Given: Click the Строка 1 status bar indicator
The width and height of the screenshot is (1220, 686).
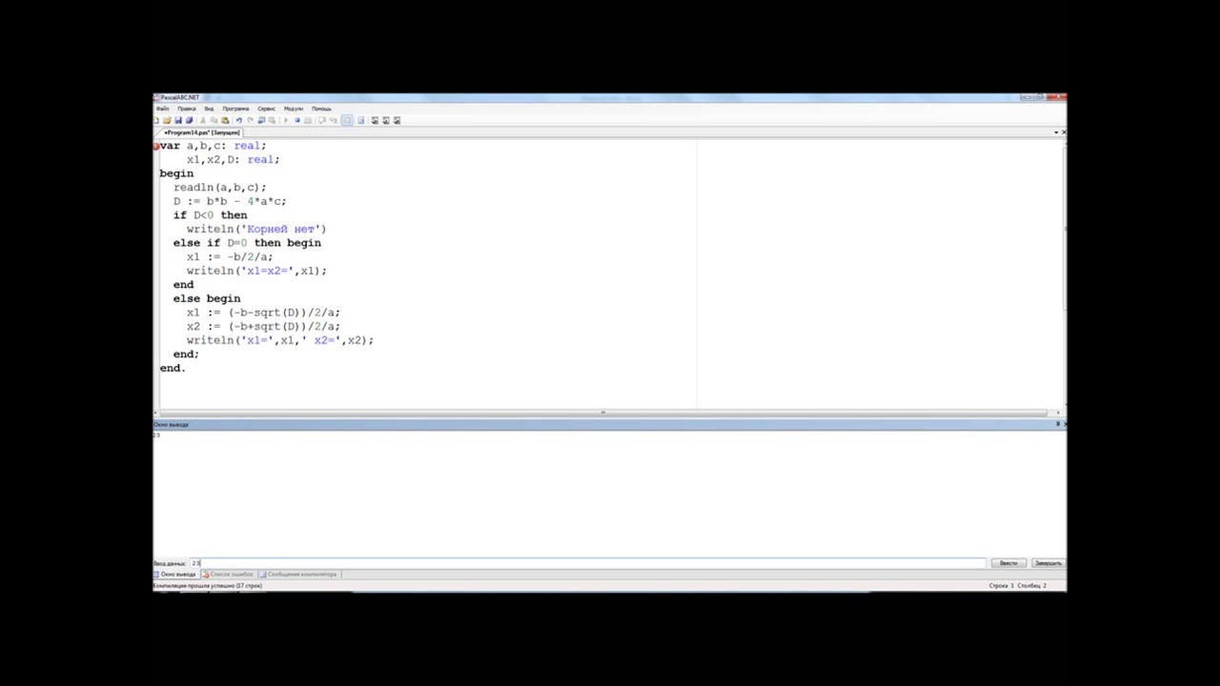Looking at the screenshot, I should point(1001,586).
